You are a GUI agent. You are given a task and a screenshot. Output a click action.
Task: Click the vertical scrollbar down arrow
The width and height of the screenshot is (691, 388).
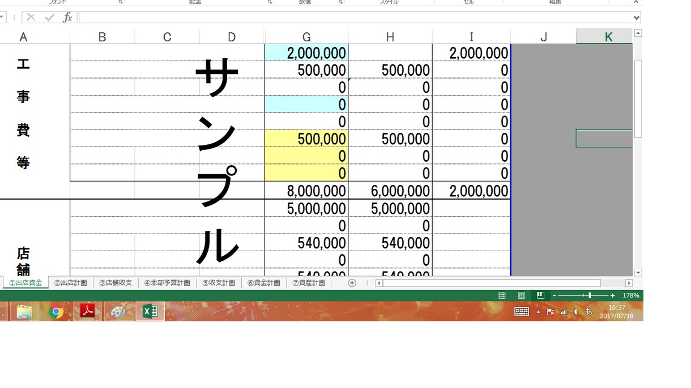coord(638,272)
